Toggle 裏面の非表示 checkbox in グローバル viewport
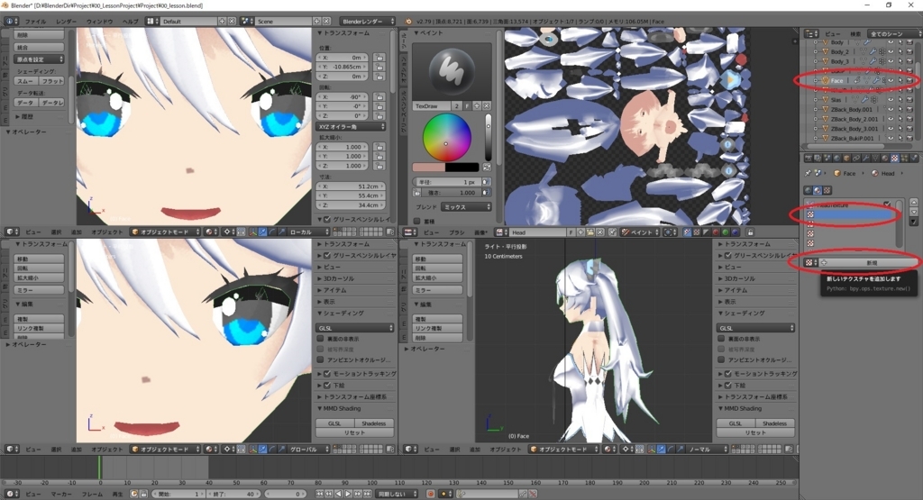The width and height of the screenshot is (923, 500). pos(320,339)
